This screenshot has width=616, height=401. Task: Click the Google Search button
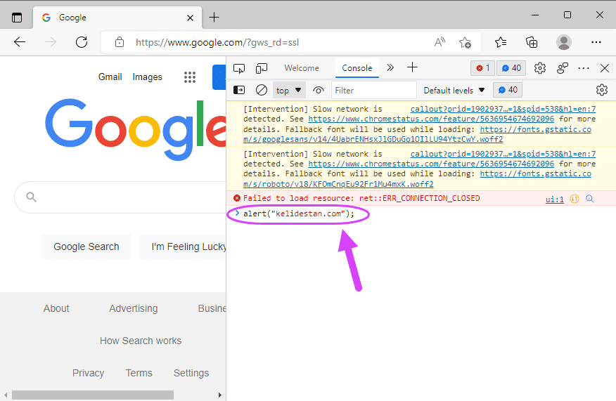point(86,246)
